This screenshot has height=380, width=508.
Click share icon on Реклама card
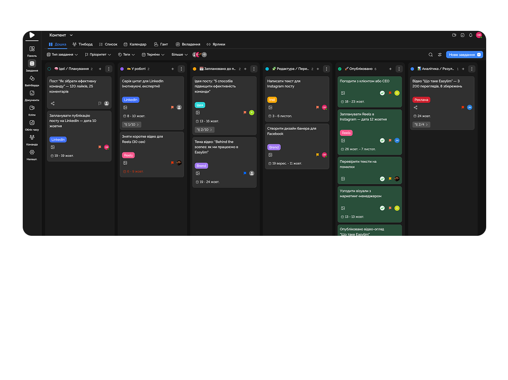click(x=416, y=107)
